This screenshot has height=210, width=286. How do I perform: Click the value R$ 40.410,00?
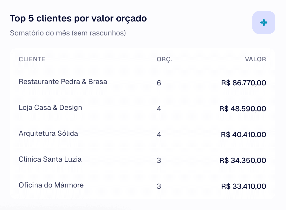(243, 134)
